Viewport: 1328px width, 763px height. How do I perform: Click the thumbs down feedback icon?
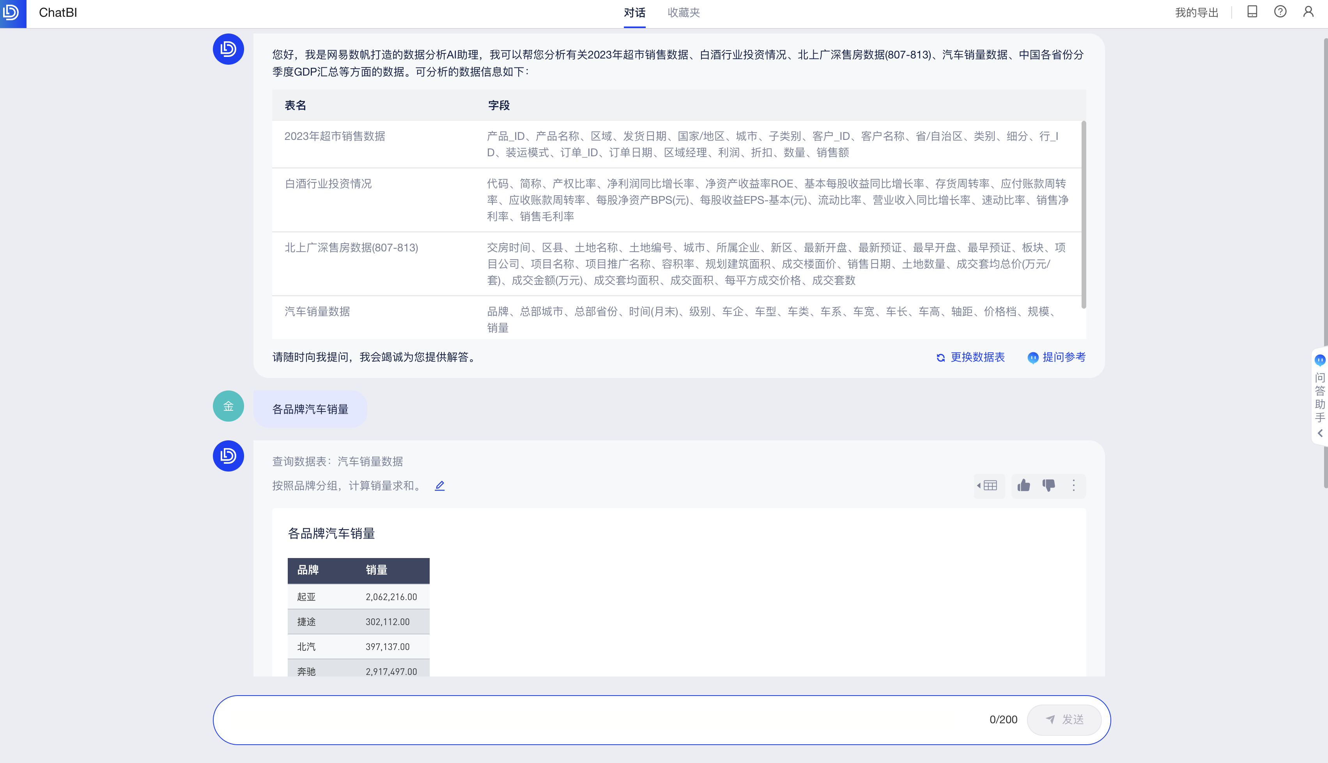1048,485
